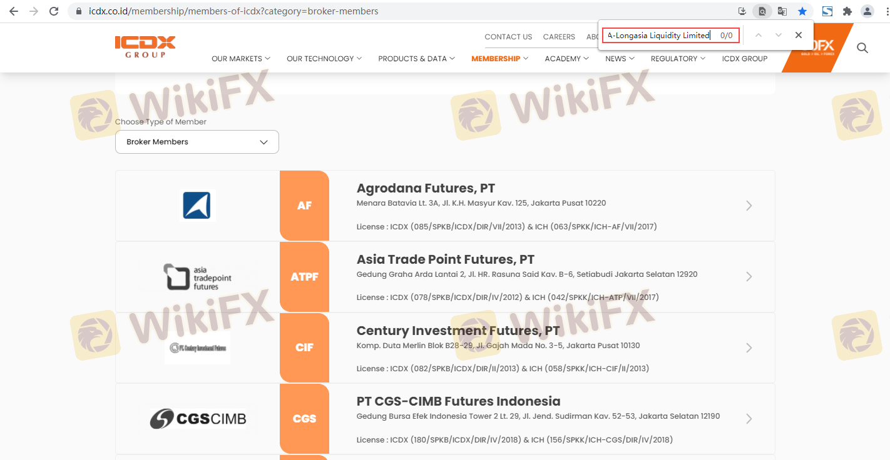Close the find-in-page bar
Image resolution: width=890 pixels, height=460 pixels.
(798, 36)
